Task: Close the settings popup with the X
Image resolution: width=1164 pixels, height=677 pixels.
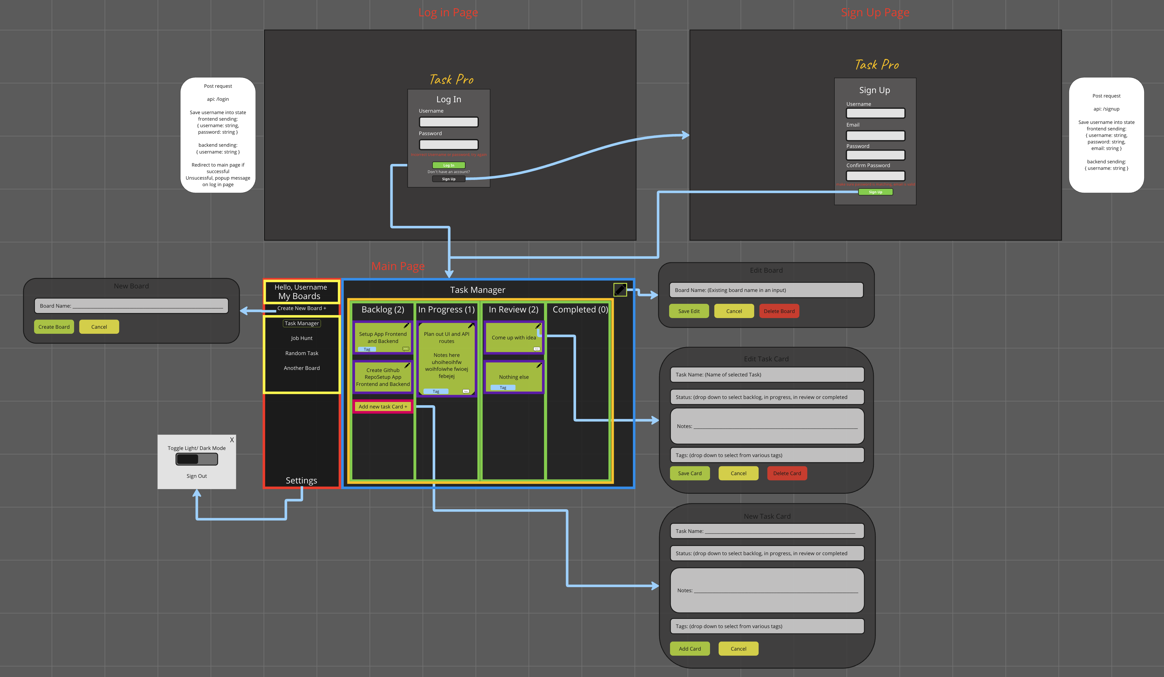Action: click(232, 440)
